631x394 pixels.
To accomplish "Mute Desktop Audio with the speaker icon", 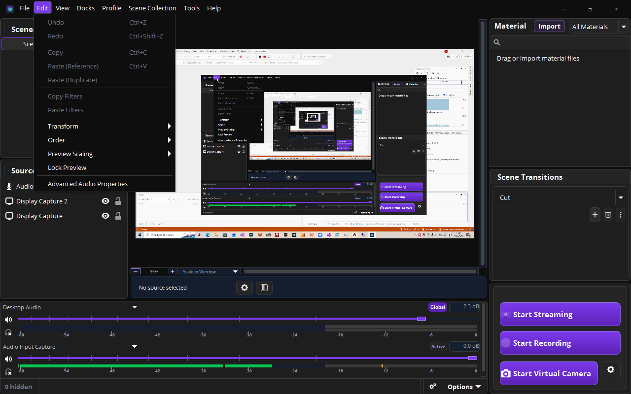I will point(8,319).
